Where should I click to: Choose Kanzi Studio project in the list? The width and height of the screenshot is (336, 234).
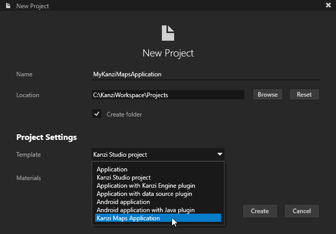pyautogui.click(x=158, y=178)
